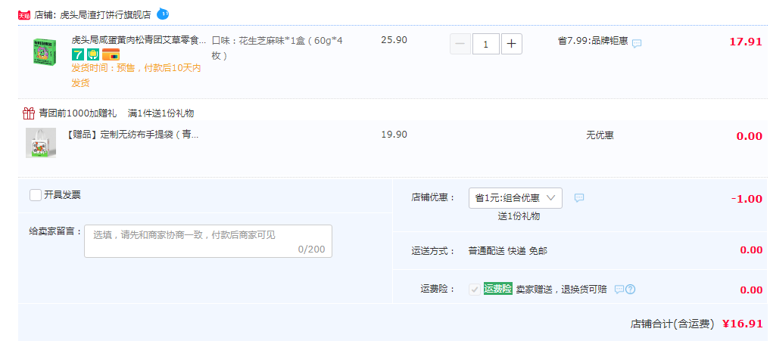The image size is (770, 341).
Task: Click the 给卖家留言 message text box
Action: click(x=208, y=241)
